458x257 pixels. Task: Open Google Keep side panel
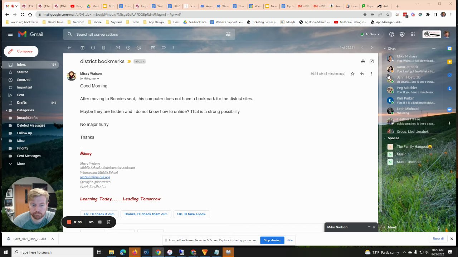[x=450, y=62]
